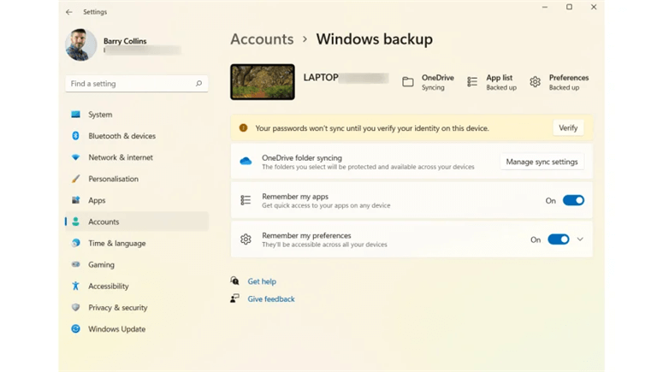Turn off Remember my apps toggle

(573, 200)
